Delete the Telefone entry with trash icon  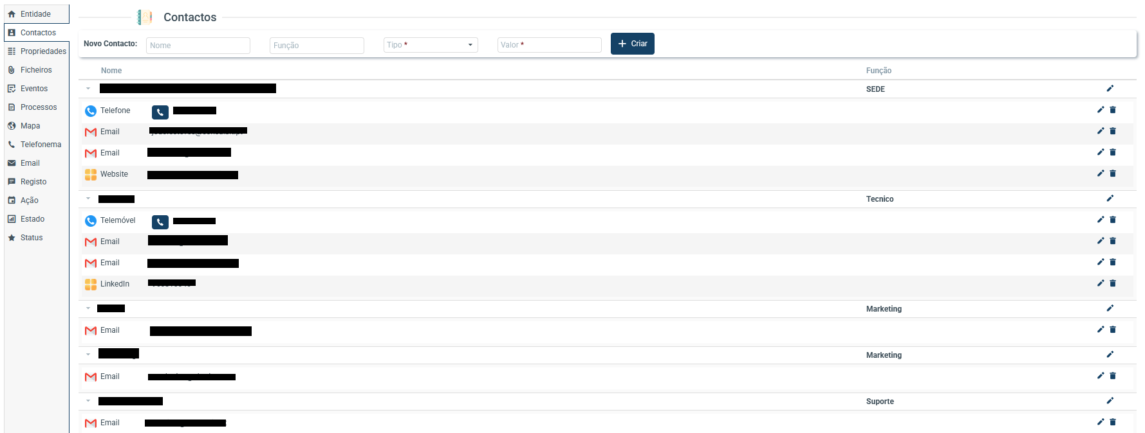(x=1113, y=110)
